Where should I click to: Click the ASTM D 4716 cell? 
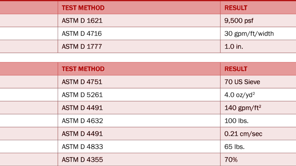pyautogui.click(x=82, y=34)
